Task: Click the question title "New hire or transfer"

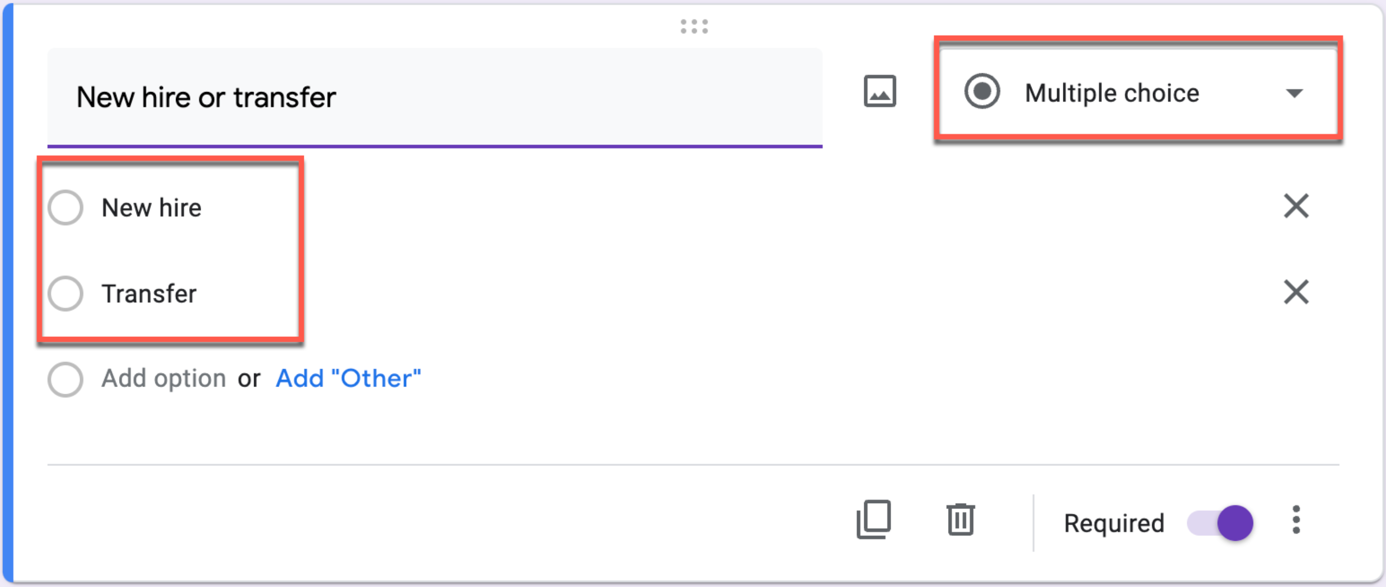Action: 206,98
